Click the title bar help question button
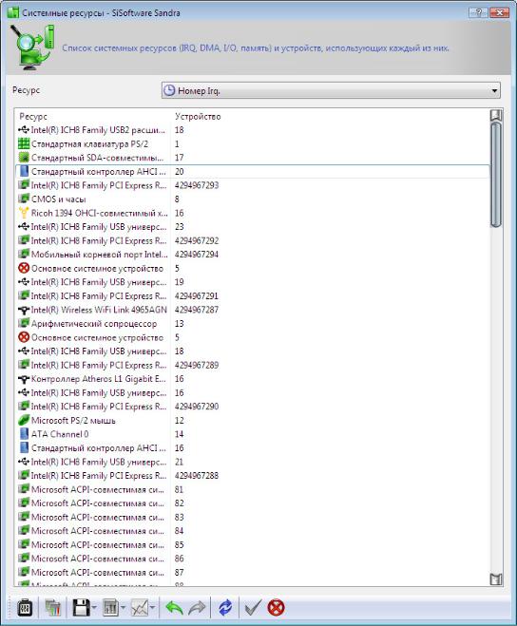The image size is (517, 626). click(x=478, y=12)
